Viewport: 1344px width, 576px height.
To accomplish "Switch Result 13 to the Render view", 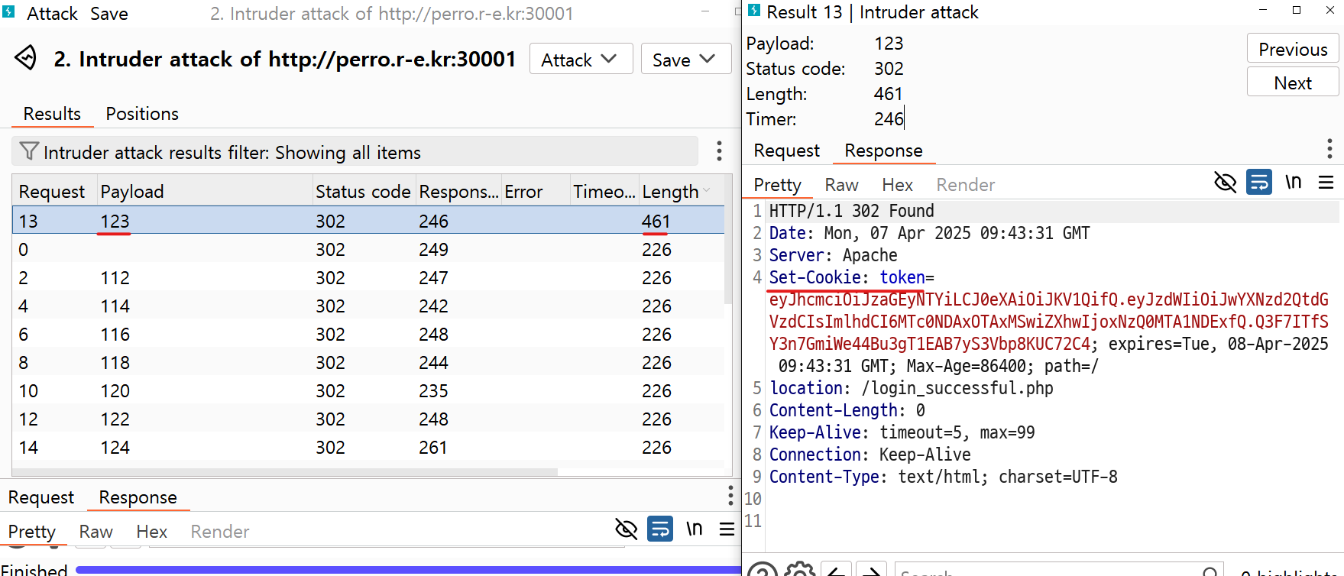I will pyautogui.click(x=966, y=185).
